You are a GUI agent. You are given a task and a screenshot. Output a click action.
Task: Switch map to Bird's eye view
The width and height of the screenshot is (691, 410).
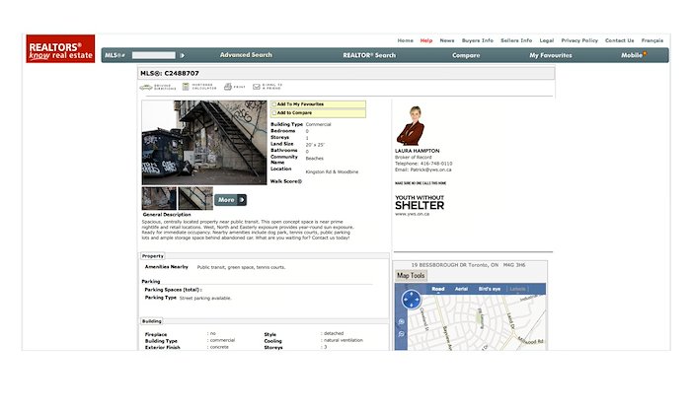489,289
